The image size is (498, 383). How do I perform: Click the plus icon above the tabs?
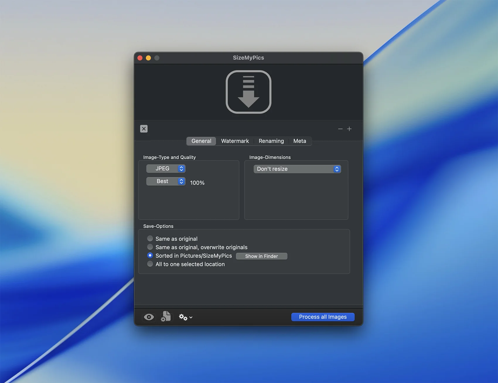pos(349,129)
